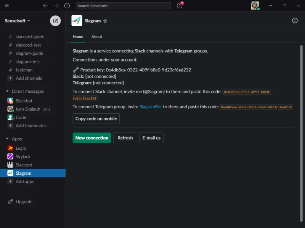The height and width of the screenshot is (228, 305).
Task: Click the Skylack app icon
Action: (10, 157)
